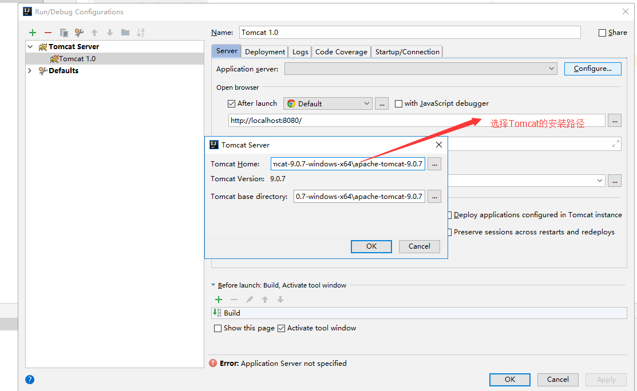This screenshot has height=391, width=637.
Task: Browse for Tomcat base directory
Action: 435,196
